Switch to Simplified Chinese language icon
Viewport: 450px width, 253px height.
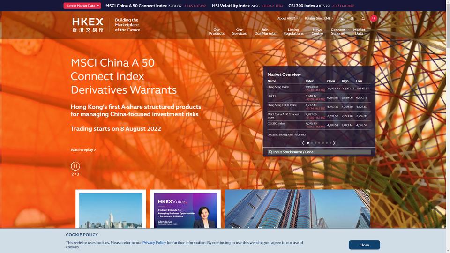click(x=352, y=18)
